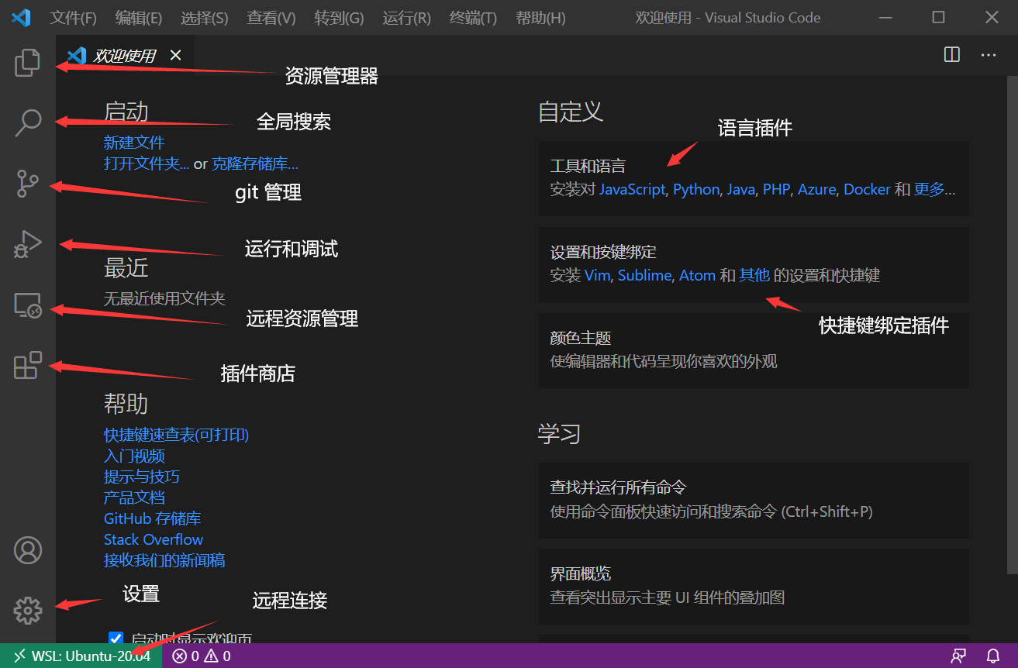The width and height of the screenshot is (1018, 668).
Task: Click the Docker tools link
Action: [867, 189]
